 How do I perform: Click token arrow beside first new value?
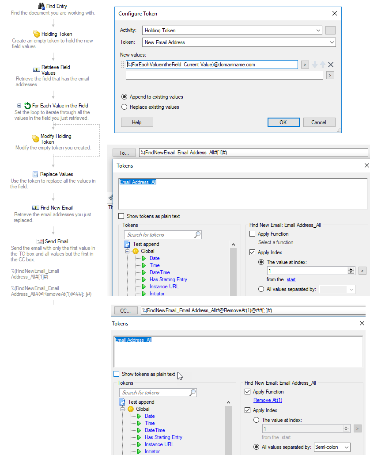[305, 65]
